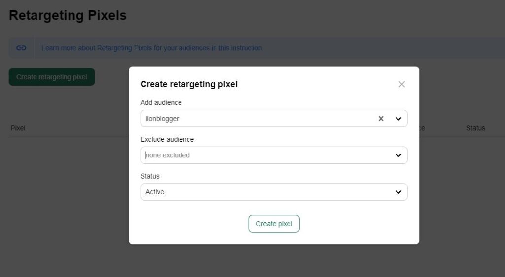Close the Create retargeting pixel dialog
The height and width of the screenshot is (277, 505).
coord(401,84)
